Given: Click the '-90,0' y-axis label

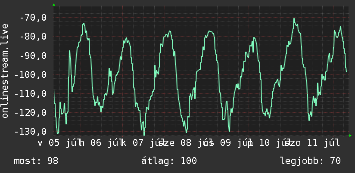Looking at the screenshot, I should click(x=33, y=56).
